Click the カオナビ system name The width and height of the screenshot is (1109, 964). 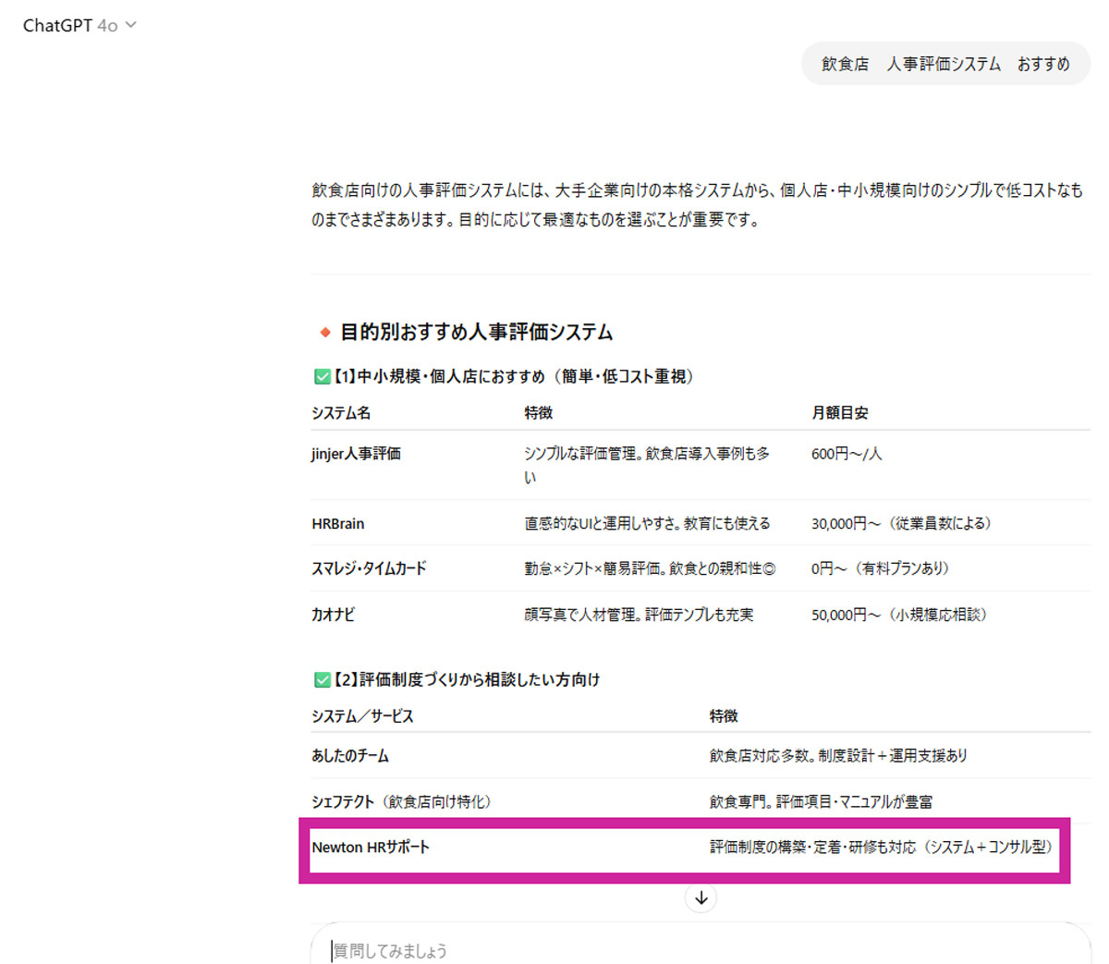tap(333, 615)
